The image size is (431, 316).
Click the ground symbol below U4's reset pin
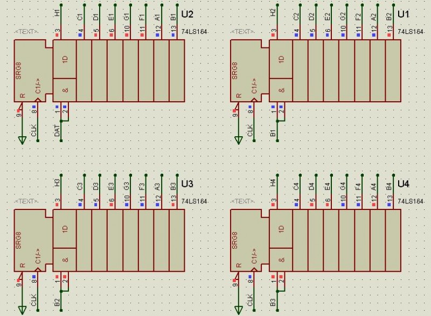click(x=238, y=310)
